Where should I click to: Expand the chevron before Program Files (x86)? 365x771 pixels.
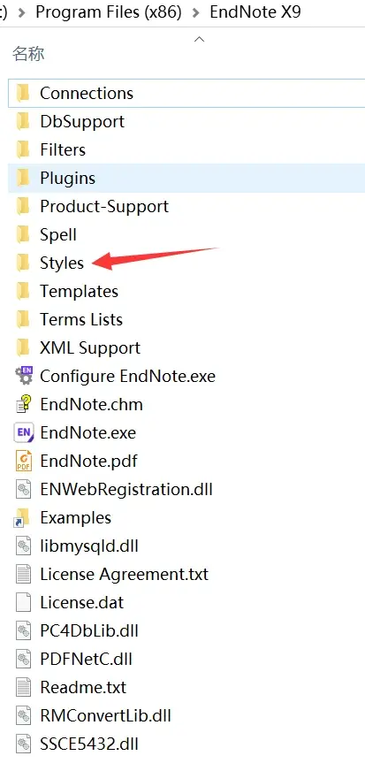point(21,12)
